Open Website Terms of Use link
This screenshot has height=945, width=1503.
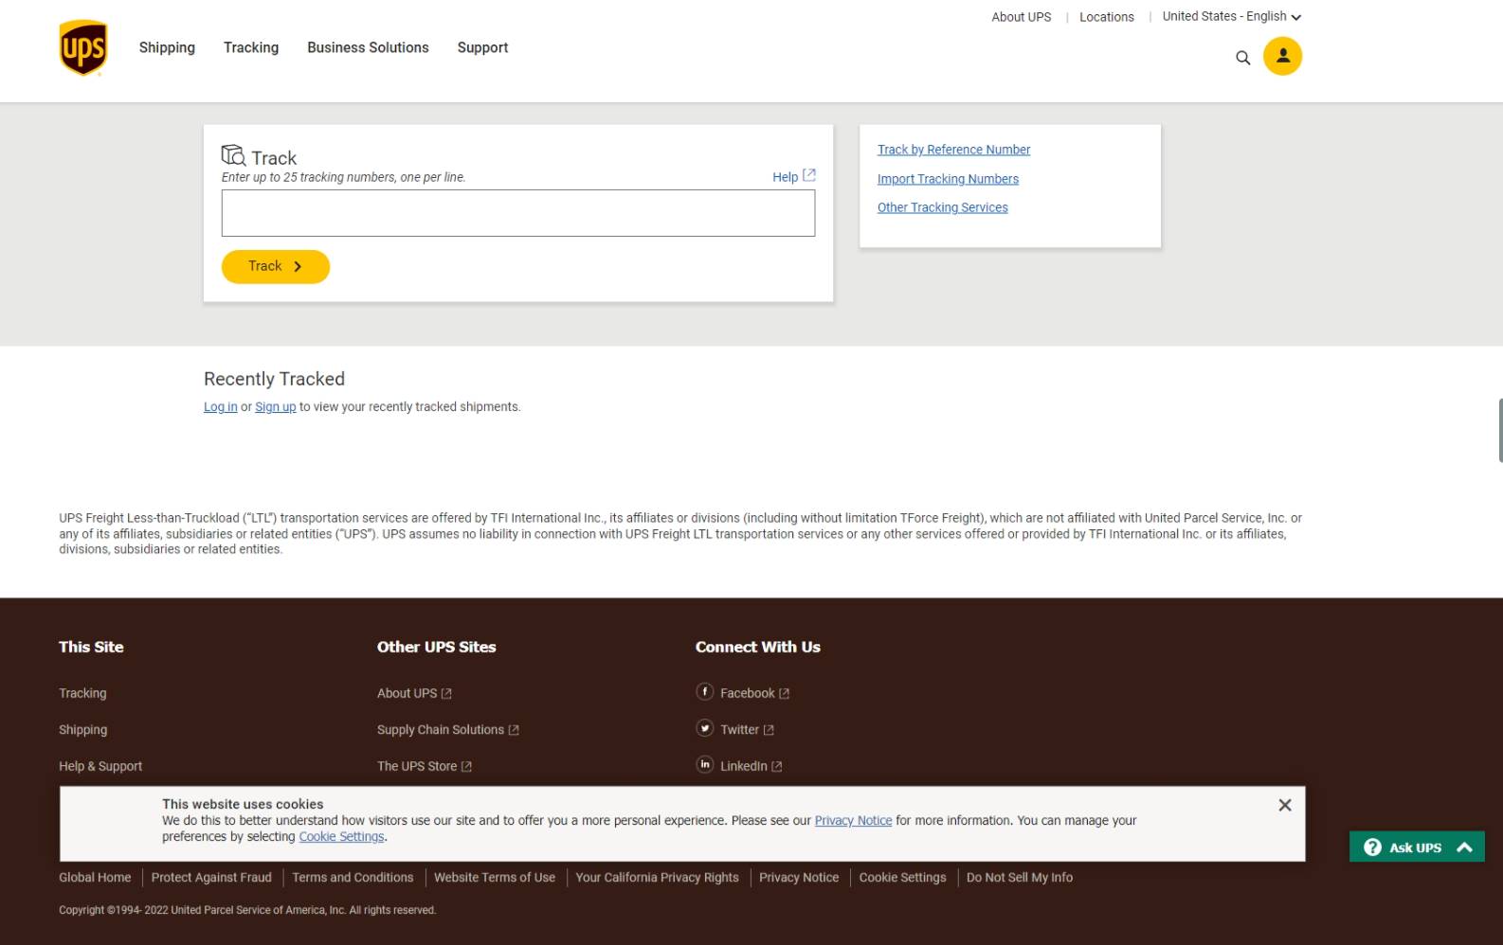495,878
